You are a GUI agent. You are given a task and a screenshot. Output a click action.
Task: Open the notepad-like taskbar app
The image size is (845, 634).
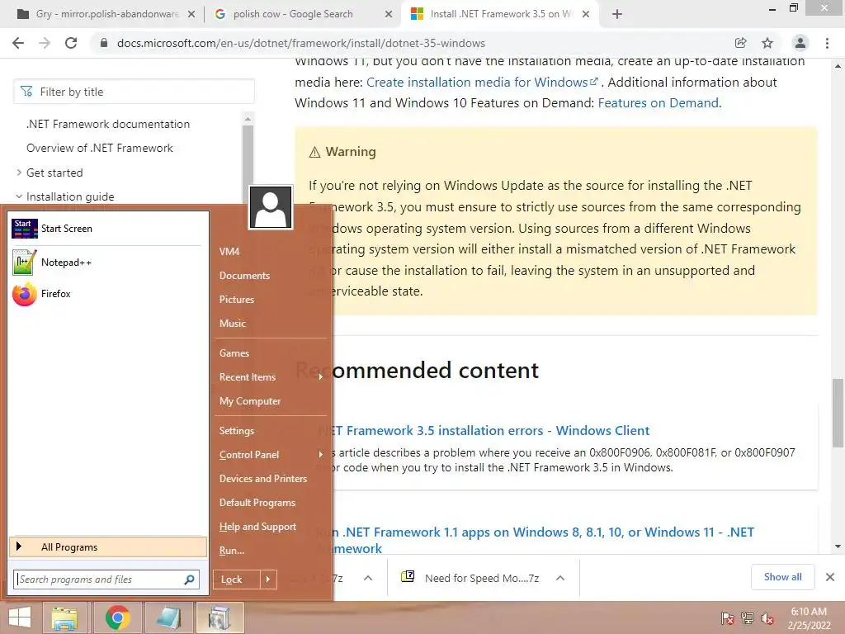tap(168, 617)
